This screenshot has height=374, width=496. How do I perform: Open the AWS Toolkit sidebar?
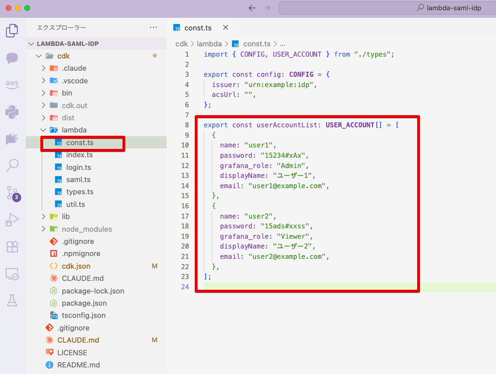coord(12,85)
